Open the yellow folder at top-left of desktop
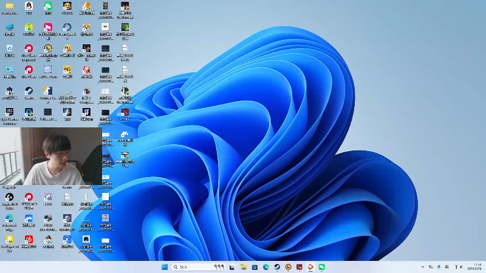Image resolution: width=486 pixels, height=273 pixels. click(10, 7)
